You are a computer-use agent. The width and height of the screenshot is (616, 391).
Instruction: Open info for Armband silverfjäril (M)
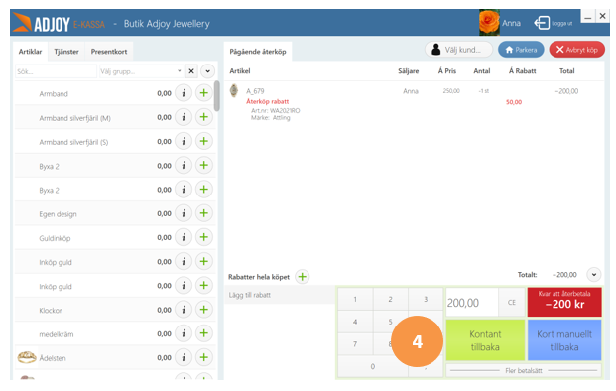tap(184, 117)
